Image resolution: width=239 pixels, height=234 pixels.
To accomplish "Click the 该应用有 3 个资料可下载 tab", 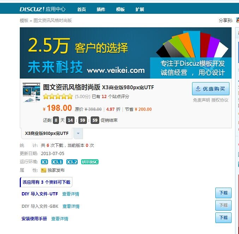I will pyautogui.click(x=46, y=182).
